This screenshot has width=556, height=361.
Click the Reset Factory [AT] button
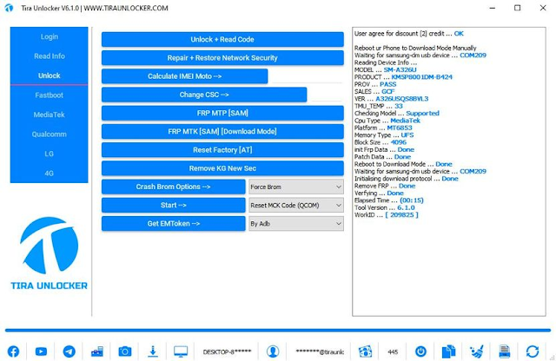click(x=222, y=150)
